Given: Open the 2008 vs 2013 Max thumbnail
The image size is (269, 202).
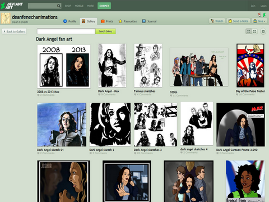Looking at the screenshot, I should point(64,66).
